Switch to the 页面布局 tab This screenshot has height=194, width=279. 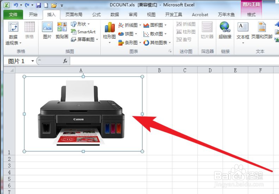point(74,15)
